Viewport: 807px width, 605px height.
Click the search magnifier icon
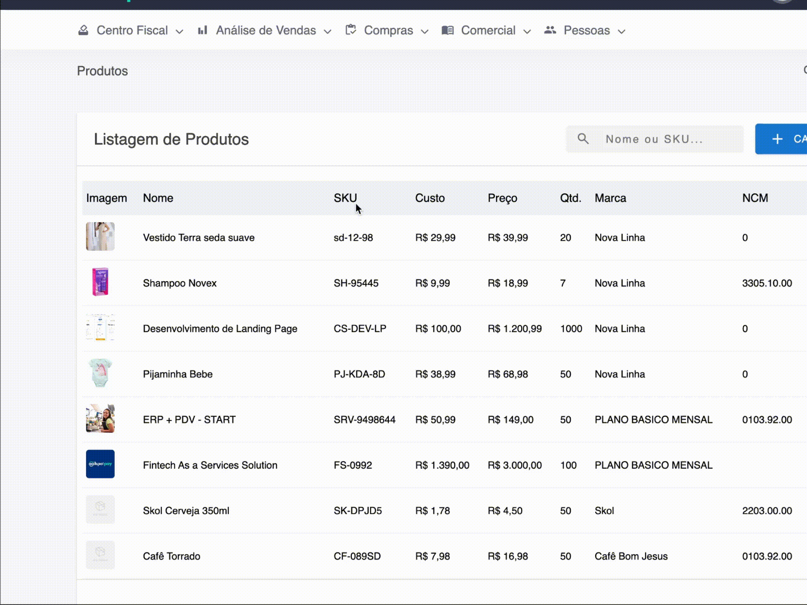click(583, 139)
